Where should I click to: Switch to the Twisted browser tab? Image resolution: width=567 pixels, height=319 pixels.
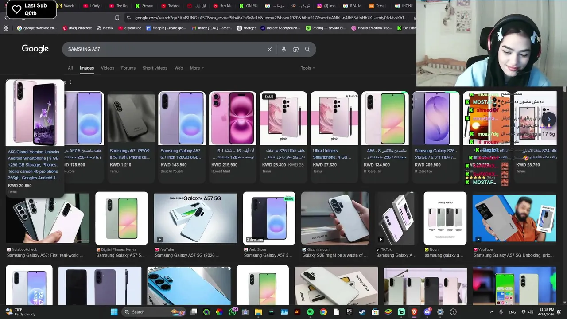click(171, 6)
